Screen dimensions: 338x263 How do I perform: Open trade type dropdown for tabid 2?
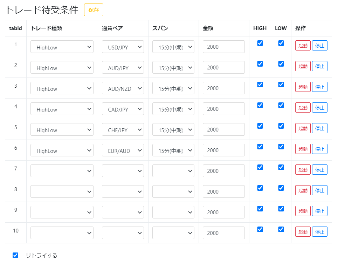pos(62,68)
